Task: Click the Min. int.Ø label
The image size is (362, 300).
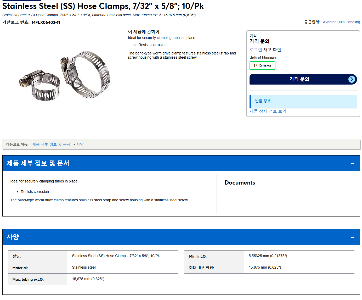Action: tap(198, 257)
